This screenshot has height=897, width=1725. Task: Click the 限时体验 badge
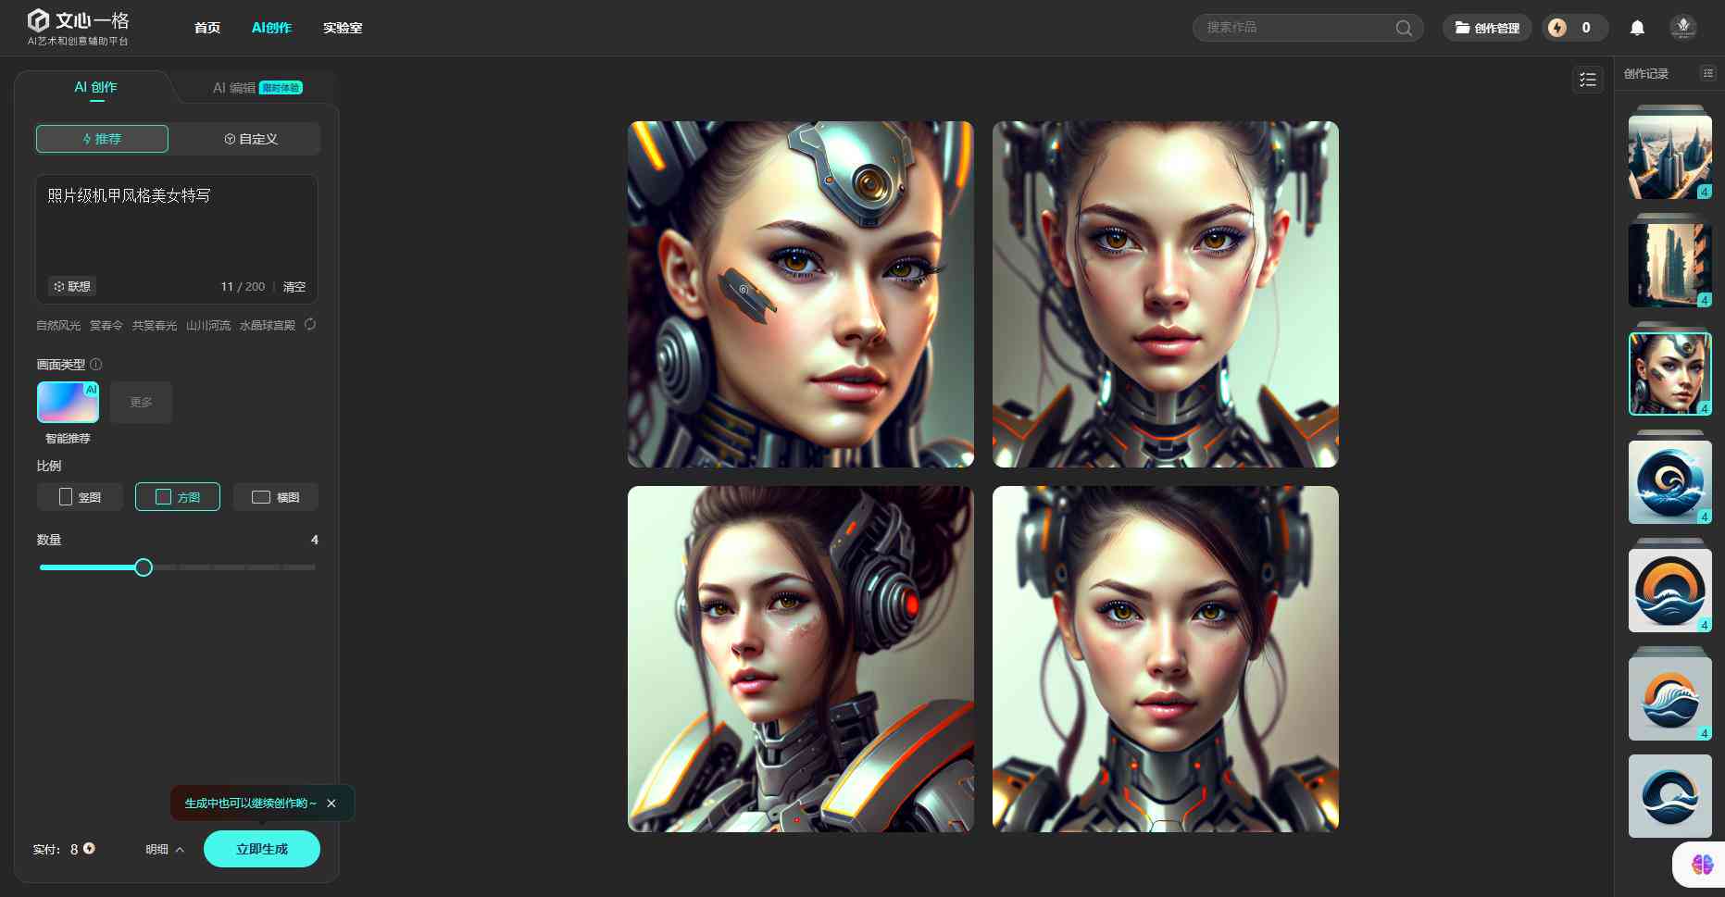[281, 88]
